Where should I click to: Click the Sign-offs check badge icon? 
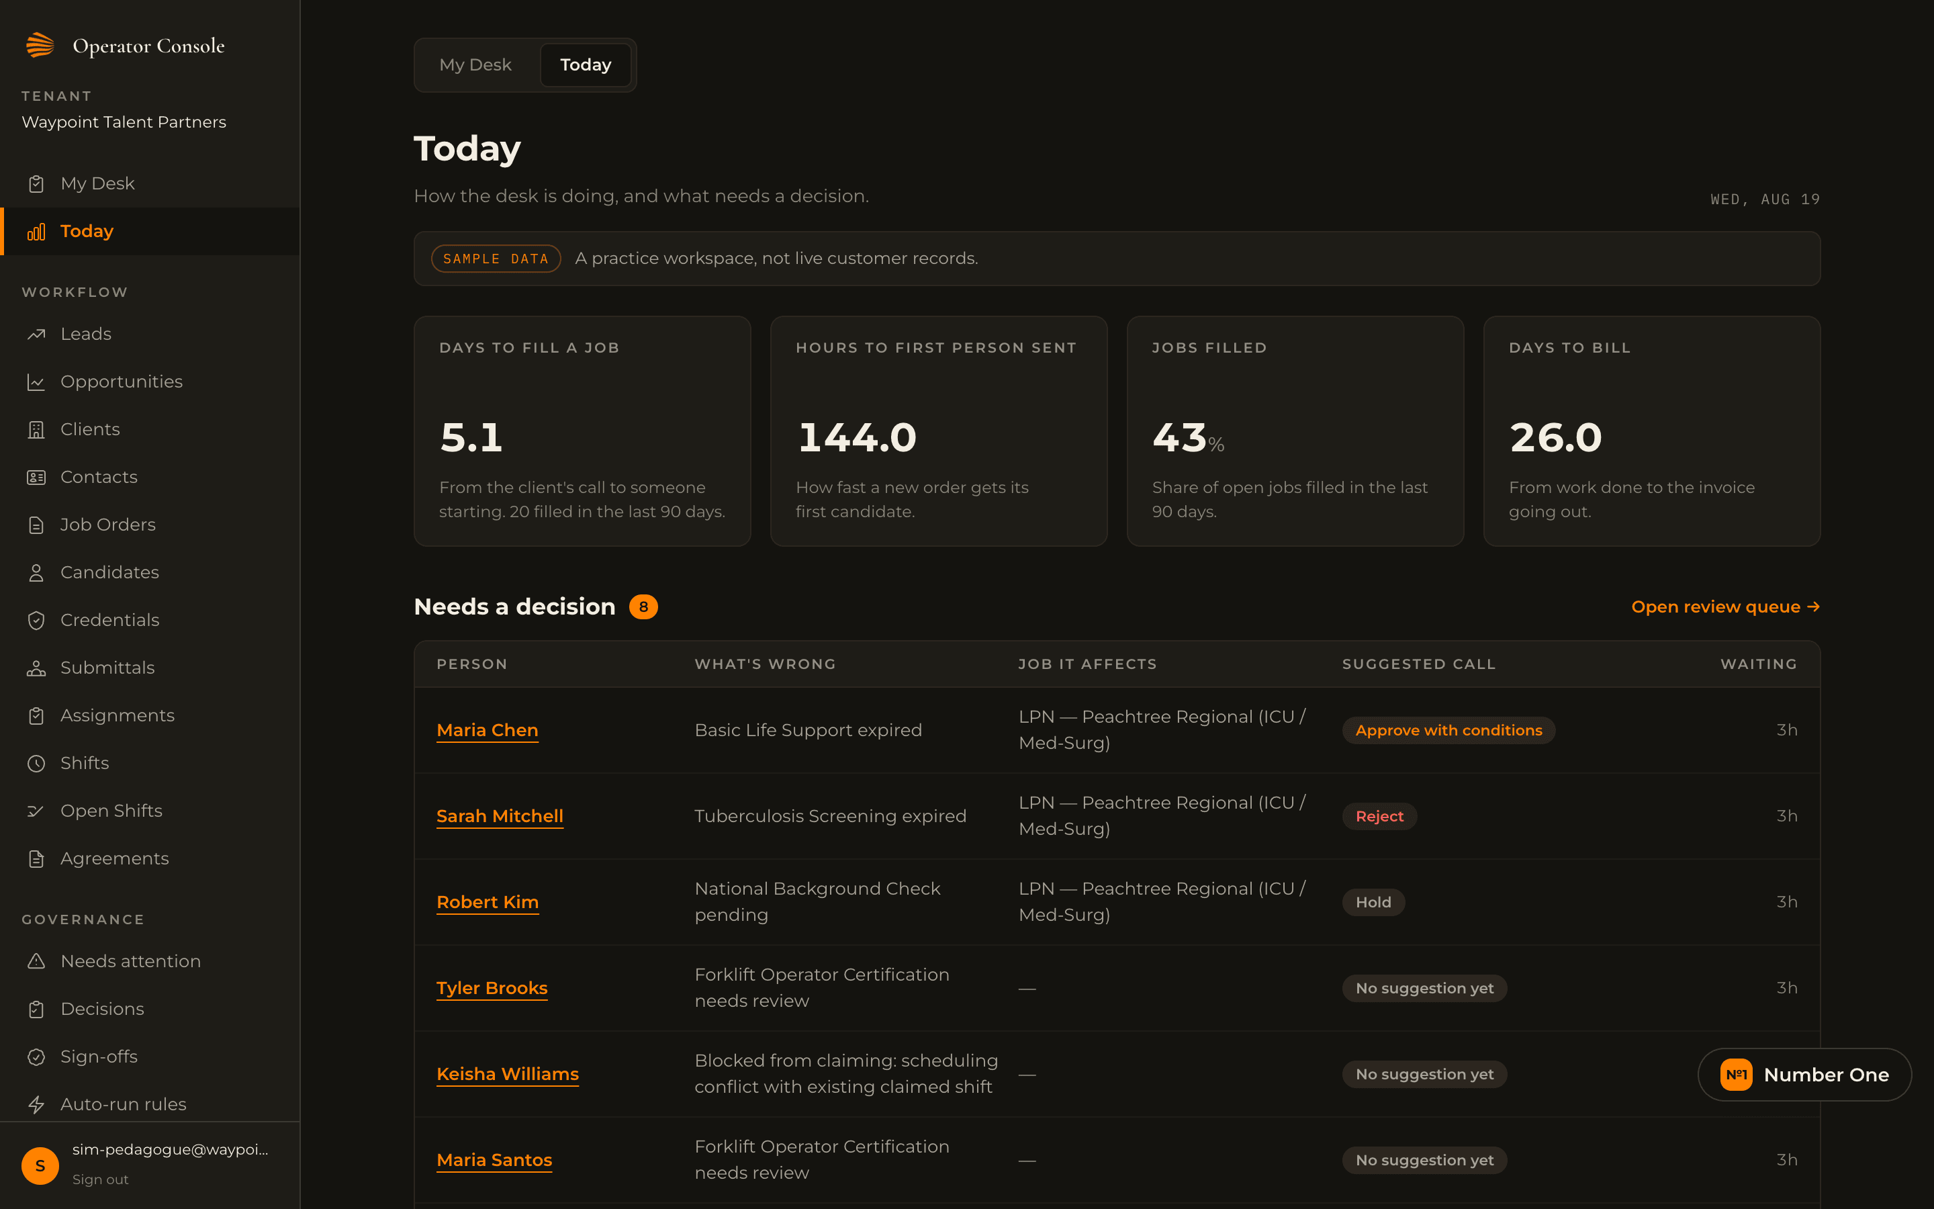click(x=36, y=1057)
